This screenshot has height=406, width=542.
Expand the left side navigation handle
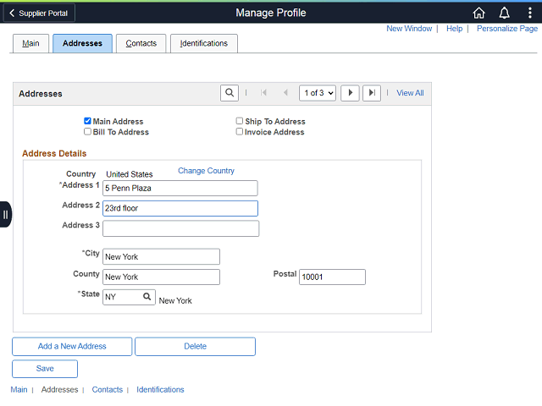(6, 214)
